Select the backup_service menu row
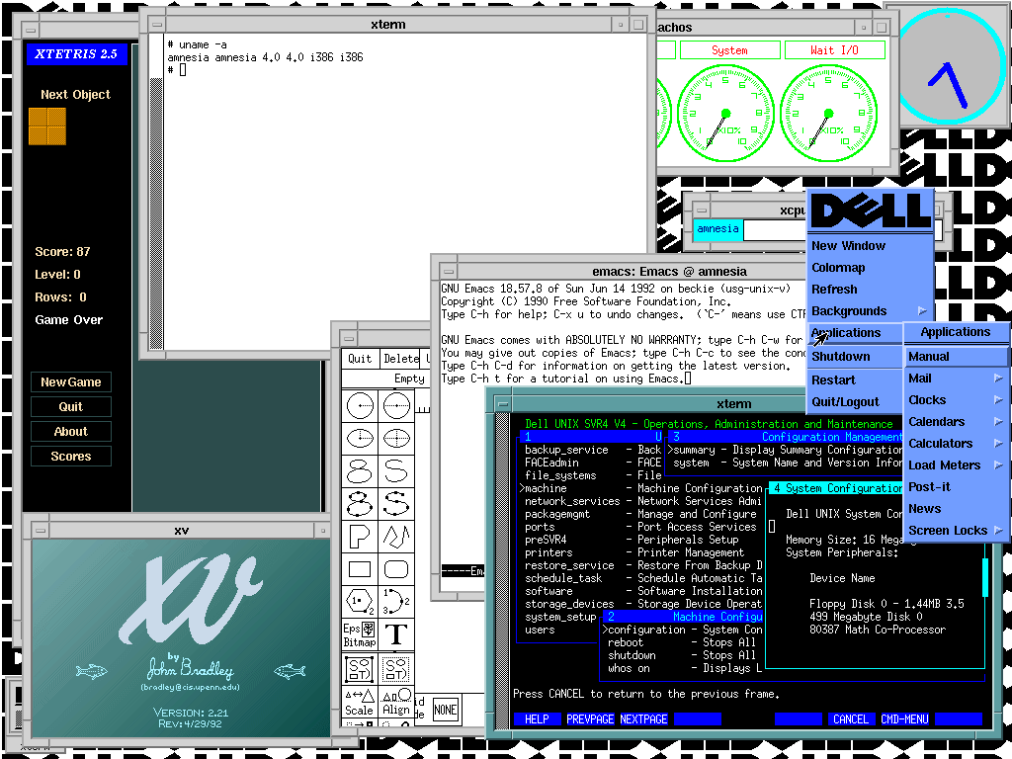This screenshot has width=1012, height=759. click(x=593, y=450)
